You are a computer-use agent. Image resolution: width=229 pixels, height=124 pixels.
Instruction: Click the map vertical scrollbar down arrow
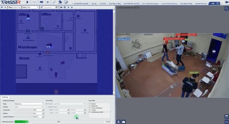tap(114, 94)
